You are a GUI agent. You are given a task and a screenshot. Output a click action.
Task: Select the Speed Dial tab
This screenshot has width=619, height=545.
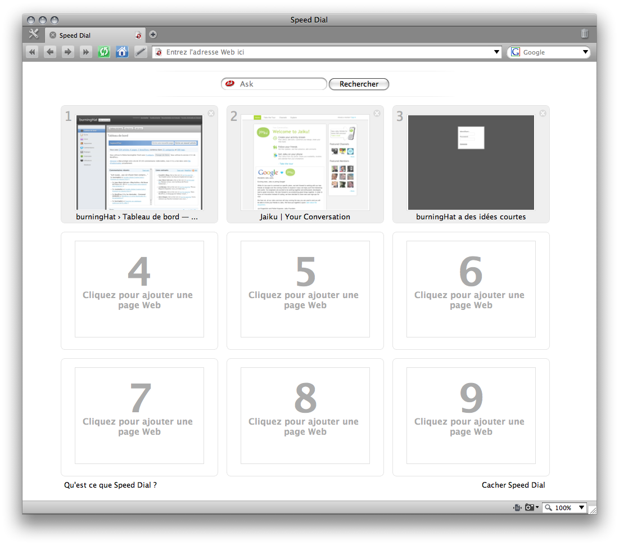point(95,35)
